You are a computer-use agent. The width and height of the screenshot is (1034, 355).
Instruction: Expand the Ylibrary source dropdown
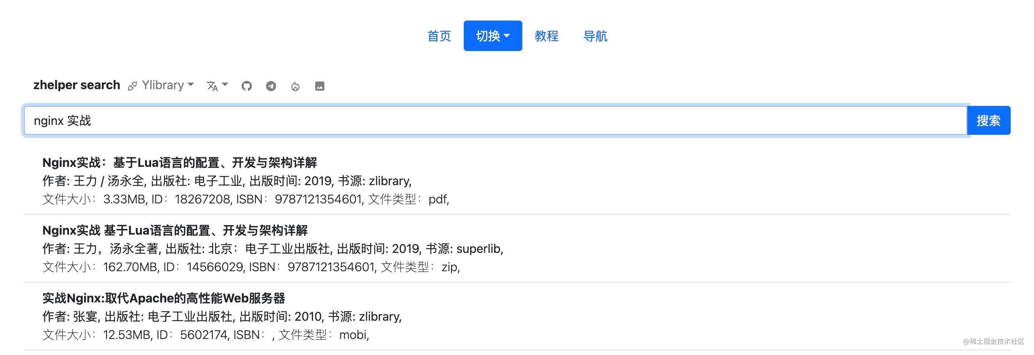point(190,85)
